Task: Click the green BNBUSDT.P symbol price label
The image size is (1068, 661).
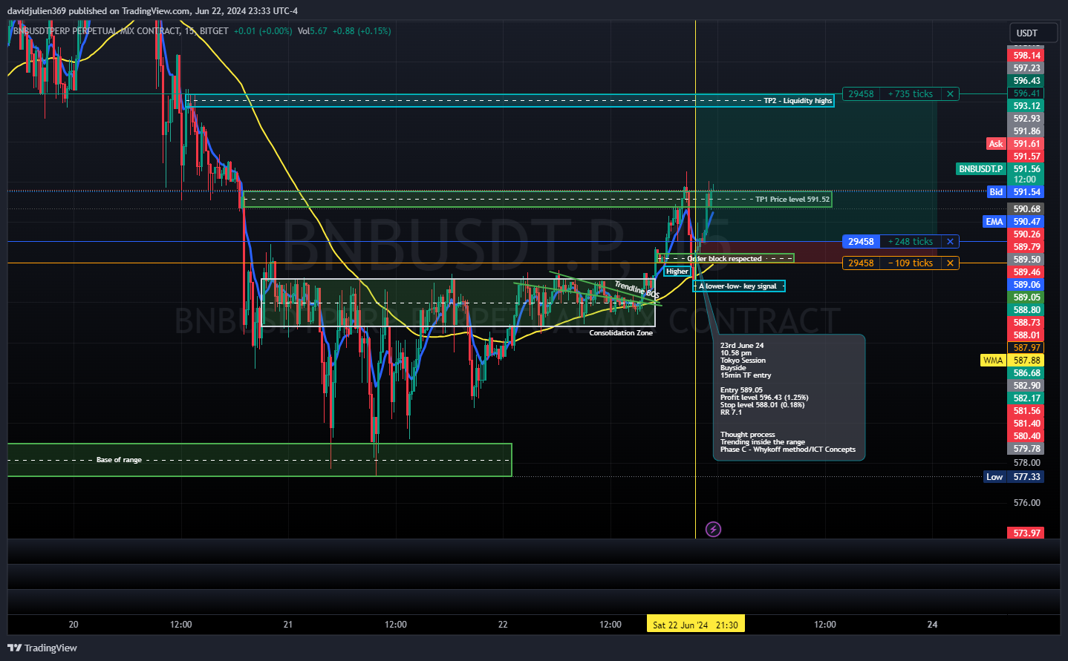Action: point(980,169)
